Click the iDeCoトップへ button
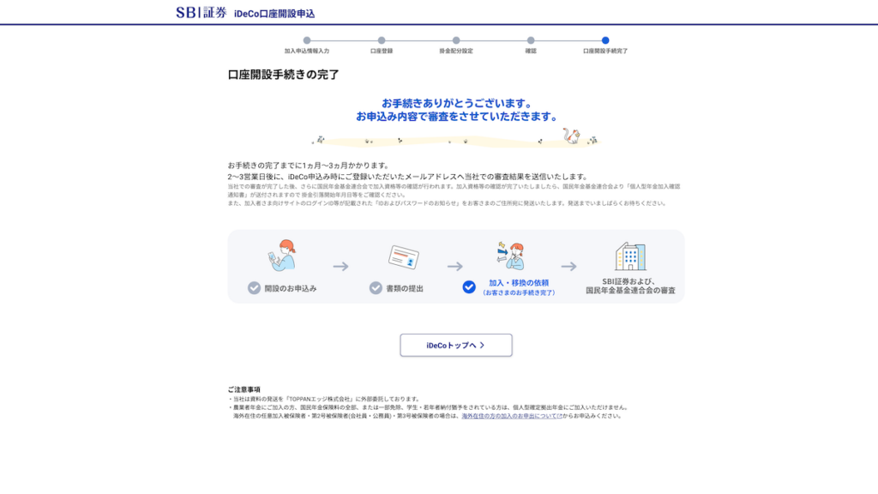This screenshot has width=878, height=494. click(x=455, y=345)
